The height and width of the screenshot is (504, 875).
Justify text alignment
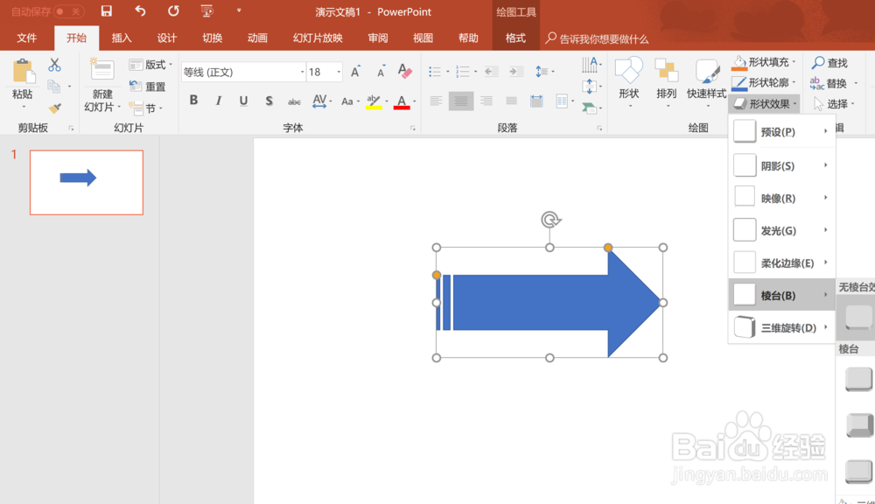511,101
